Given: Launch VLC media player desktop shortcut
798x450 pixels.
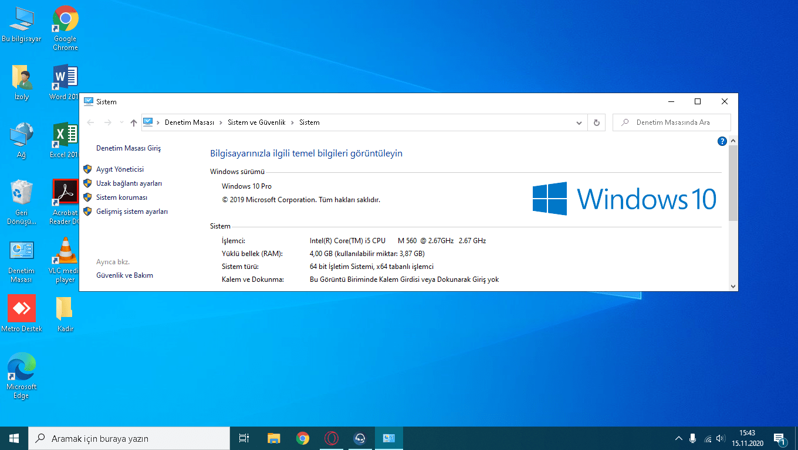Looking at the screenshot, I should 65,260.
